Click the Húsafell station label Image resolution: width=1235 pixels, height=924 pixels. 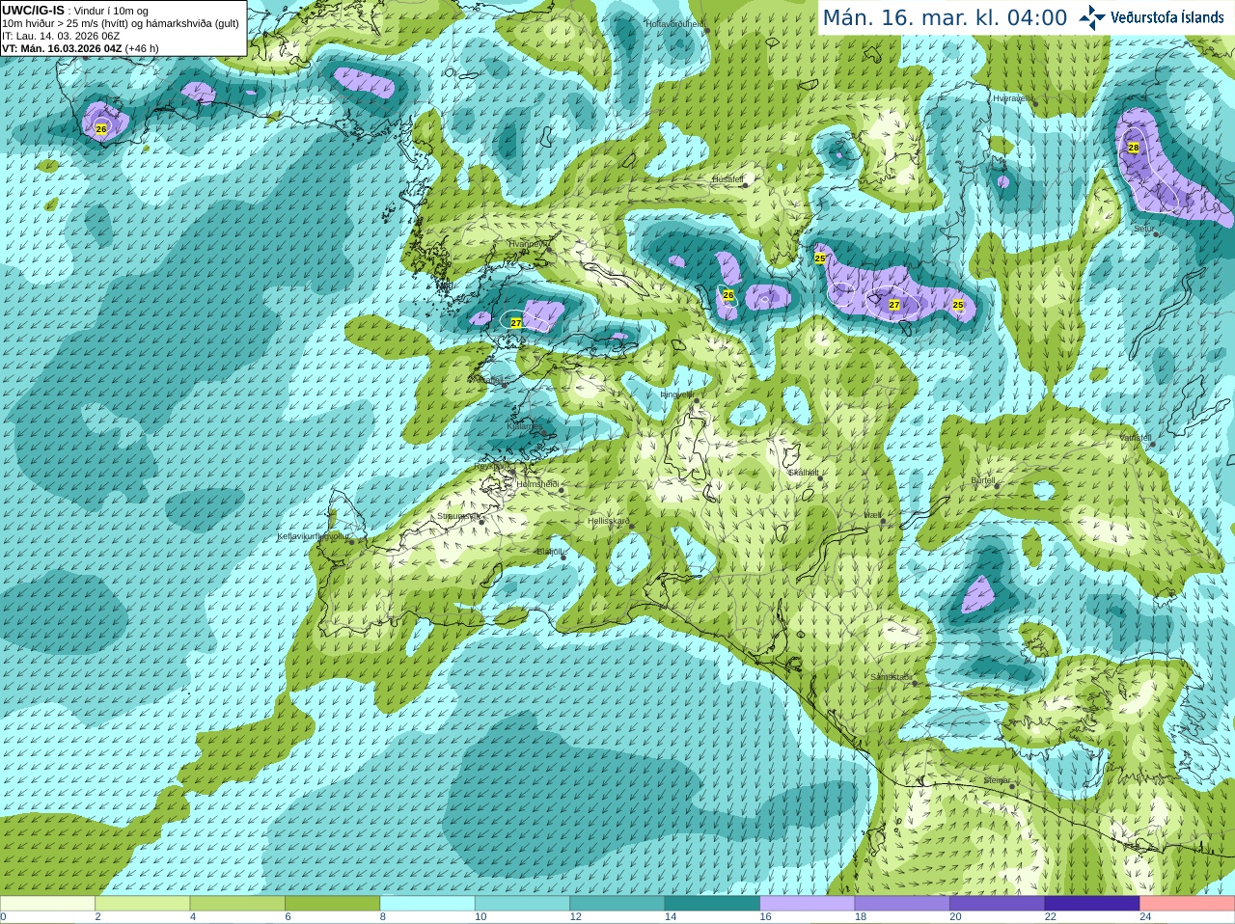[x=727, y=179]
